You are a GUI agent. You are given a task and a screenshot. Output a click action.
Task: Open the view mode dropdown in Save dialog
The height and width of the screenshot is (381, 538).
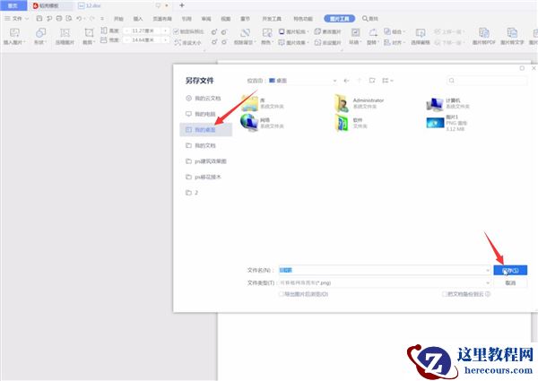pyautogui.click(x=387, y=81)
